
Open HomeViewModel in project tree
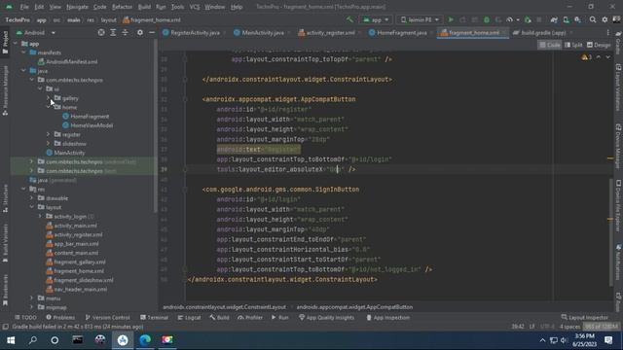(x=92, y=125)
